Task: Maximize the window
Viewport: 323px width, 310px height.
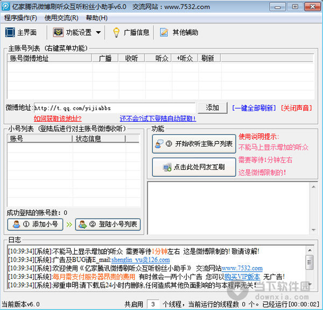Action: pos(295,7)
